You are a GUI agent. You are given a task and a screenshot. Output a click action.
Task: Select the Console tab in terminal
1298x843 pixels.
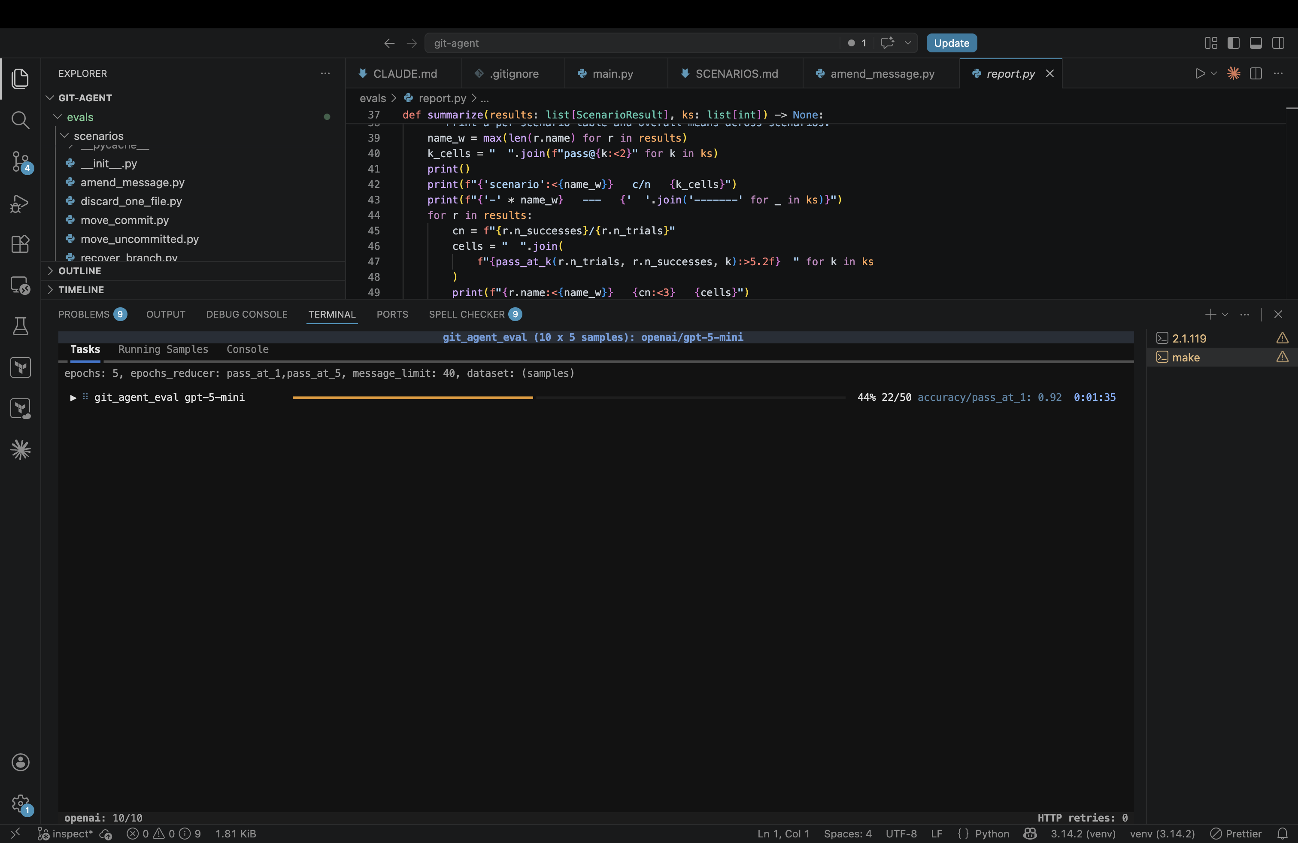(248, 349)
